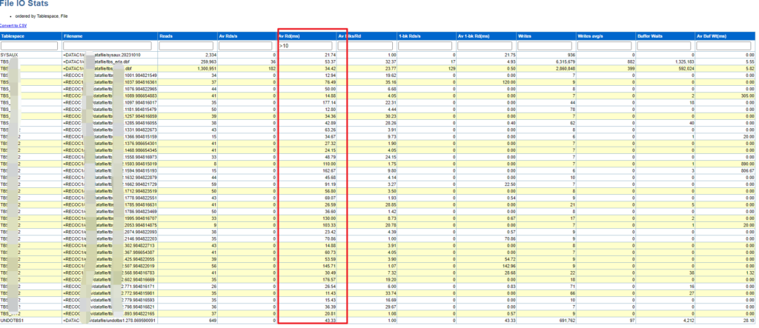This screenshot has width=759, height=328.
Task: Focus the Filename filter input box
Action: pos(109,45)
